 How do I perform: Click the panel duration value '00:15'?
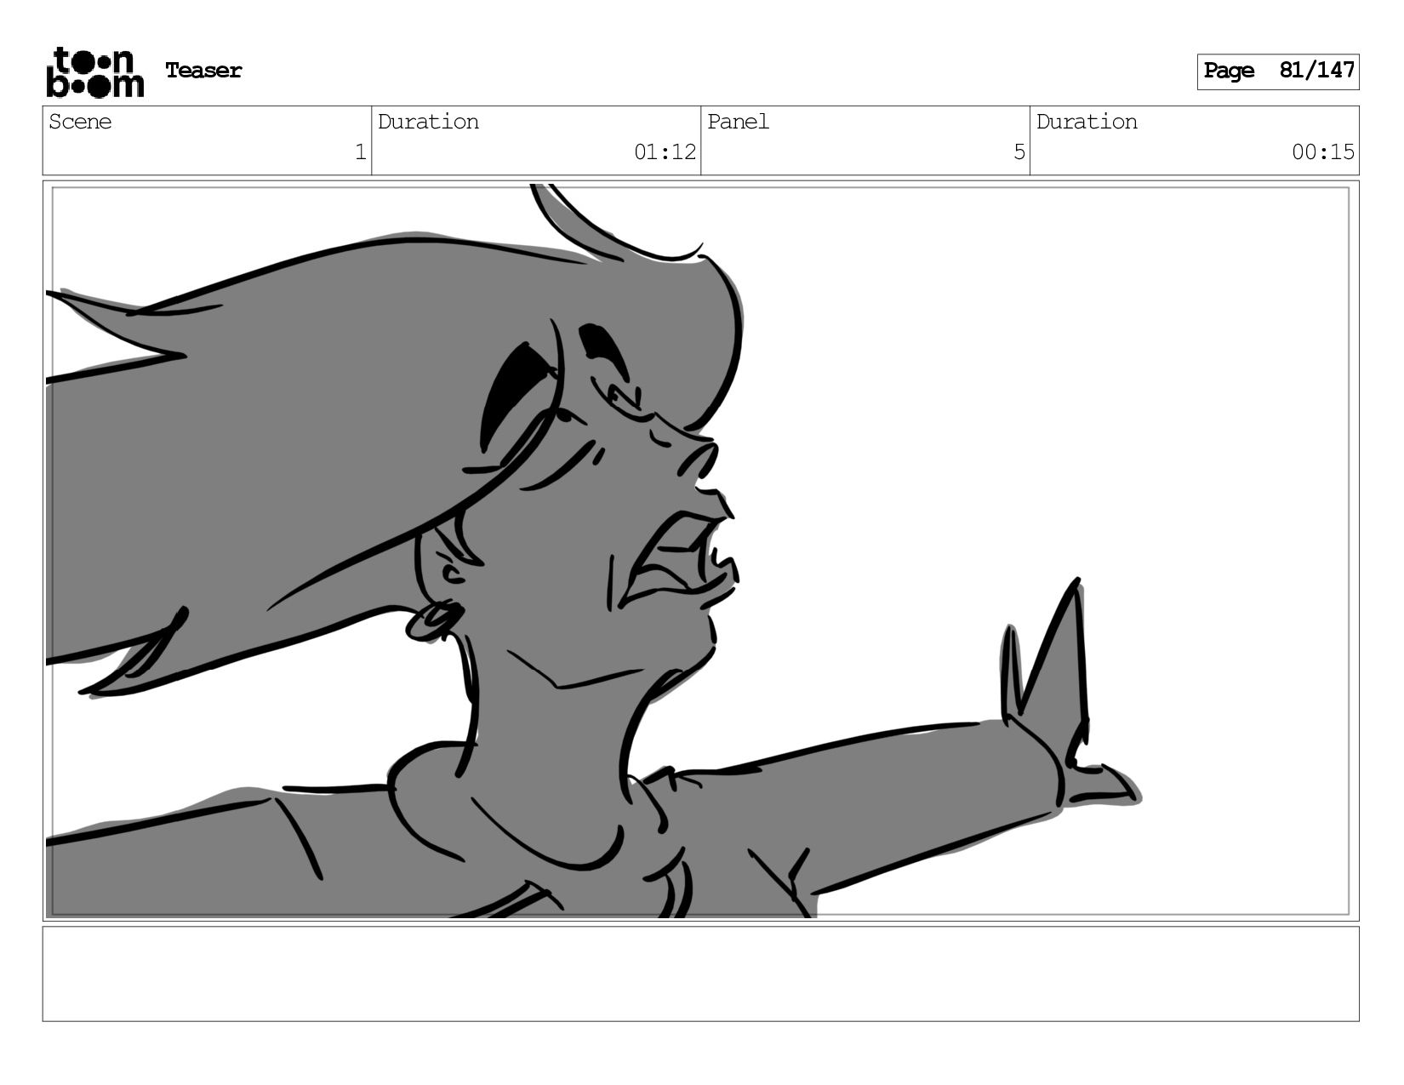click(1322, 152)
